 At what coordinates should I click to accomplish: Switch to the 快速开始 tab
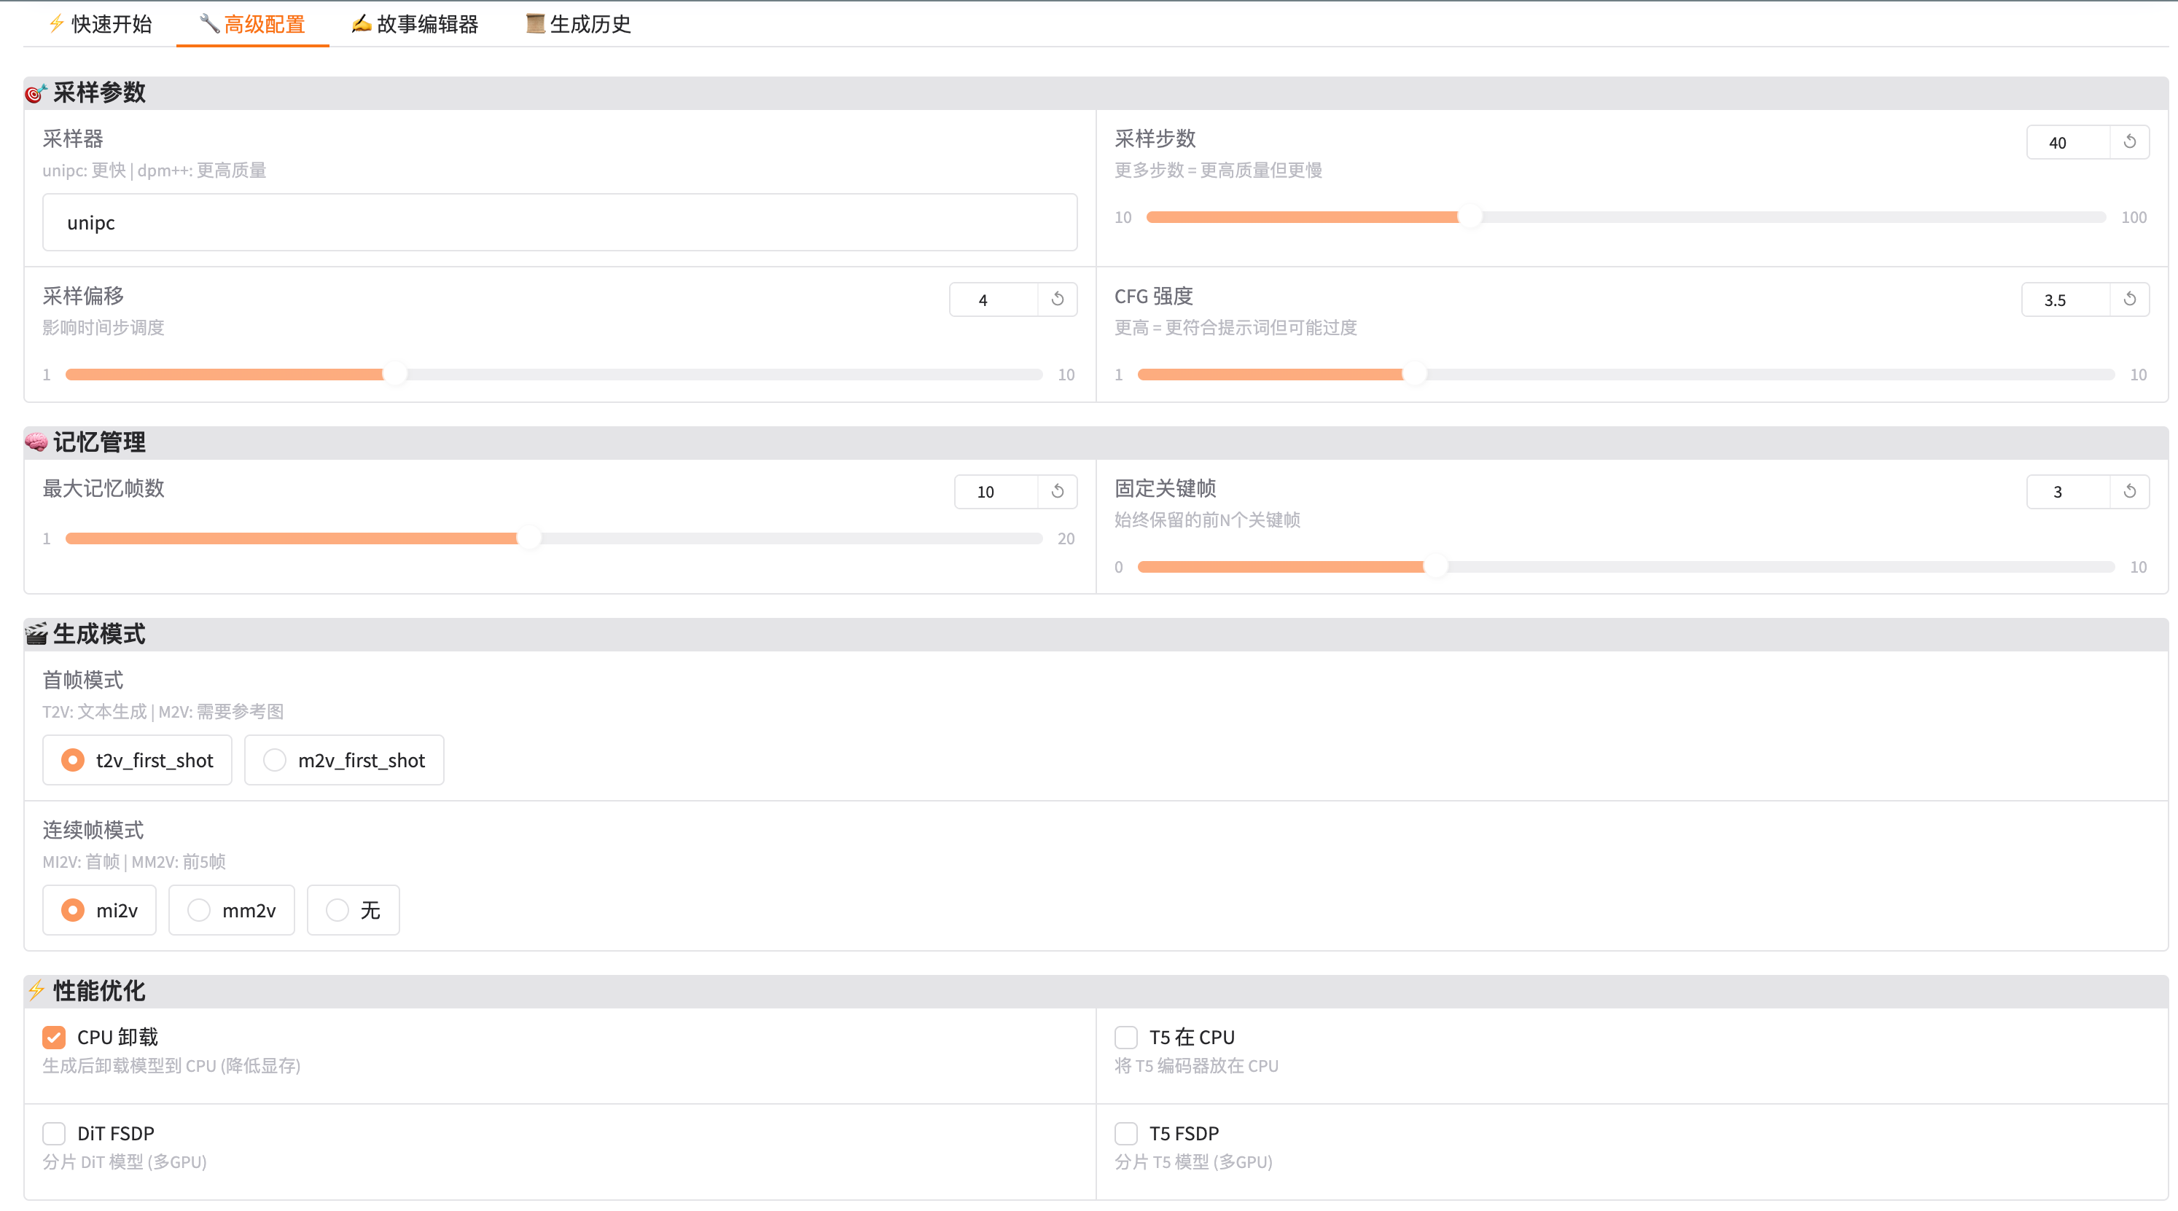click(100, 23)
